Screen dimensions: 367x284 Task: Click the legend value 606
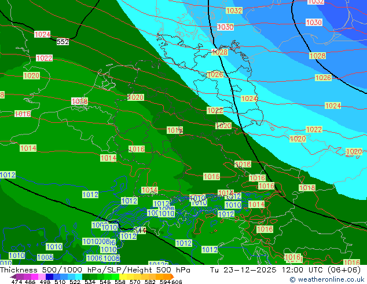coord(177,282)
